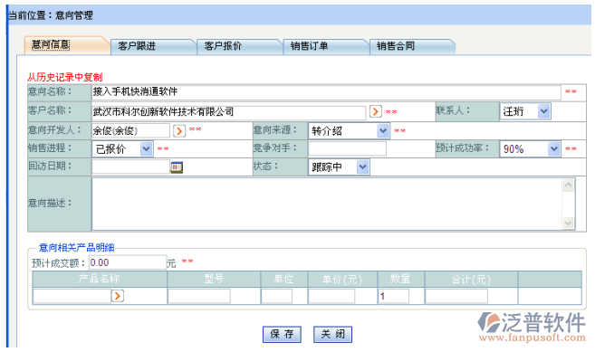Open the 销售进程 dropdown
The width and height of the screenshot is (595, 352).
pyautogui.click(x=146, y=149)
